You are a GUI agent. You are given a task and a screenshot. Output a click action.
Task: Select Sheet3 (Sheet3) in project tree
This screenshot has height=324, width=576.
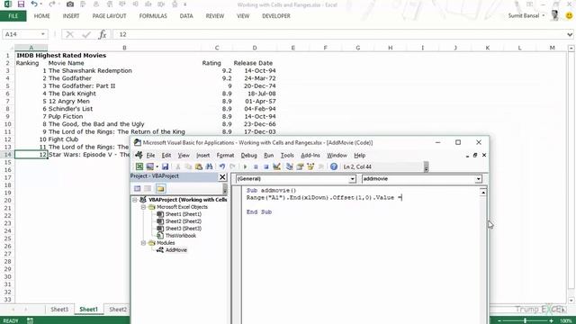tap(183, 229)
